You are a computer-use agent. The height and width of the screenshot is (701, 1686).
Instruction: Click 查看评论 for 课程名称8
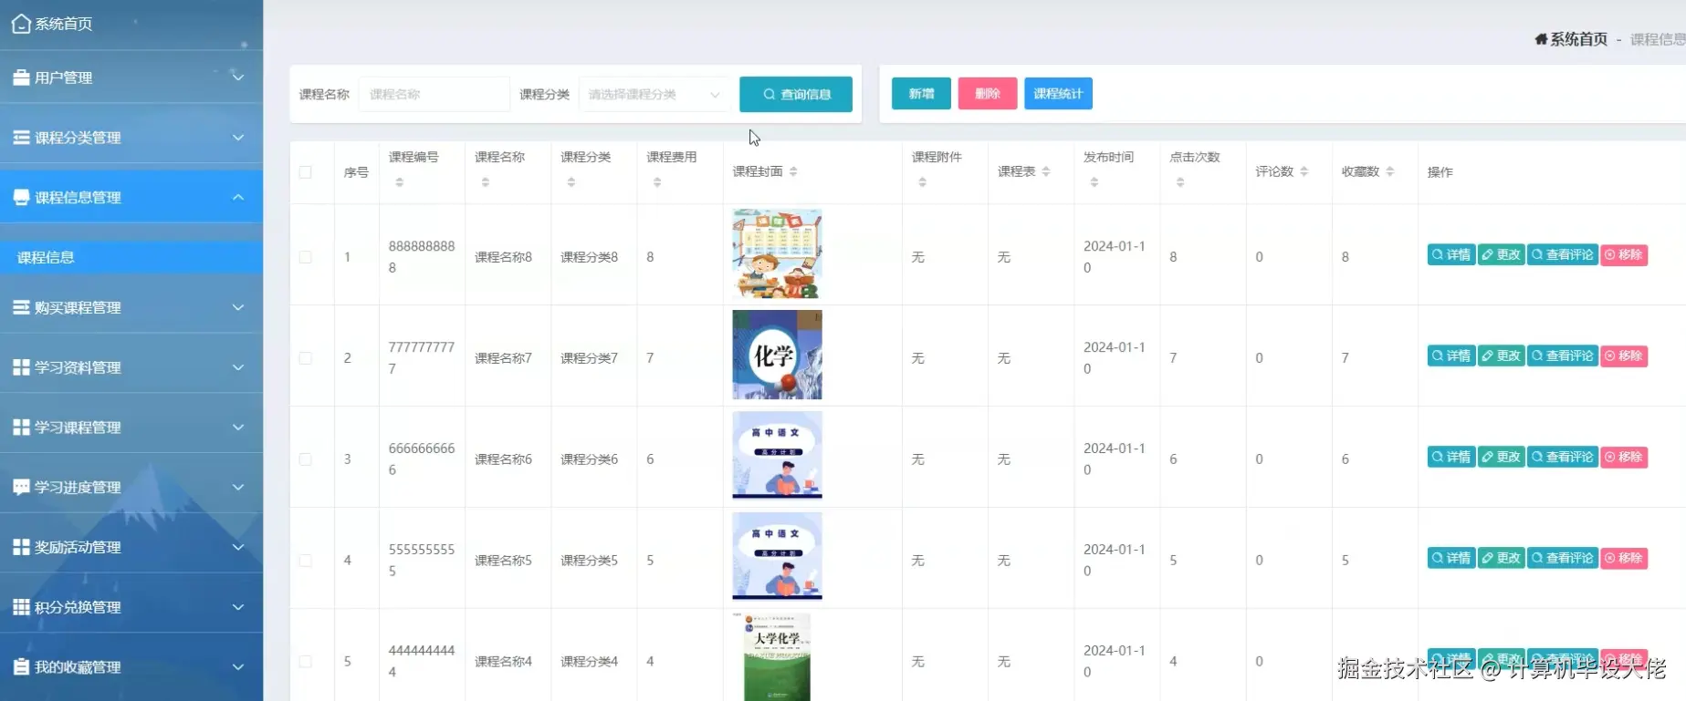1563,255
